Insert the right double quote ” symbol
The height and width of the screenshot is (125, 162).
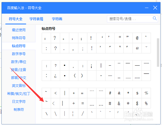pos(128,38)
